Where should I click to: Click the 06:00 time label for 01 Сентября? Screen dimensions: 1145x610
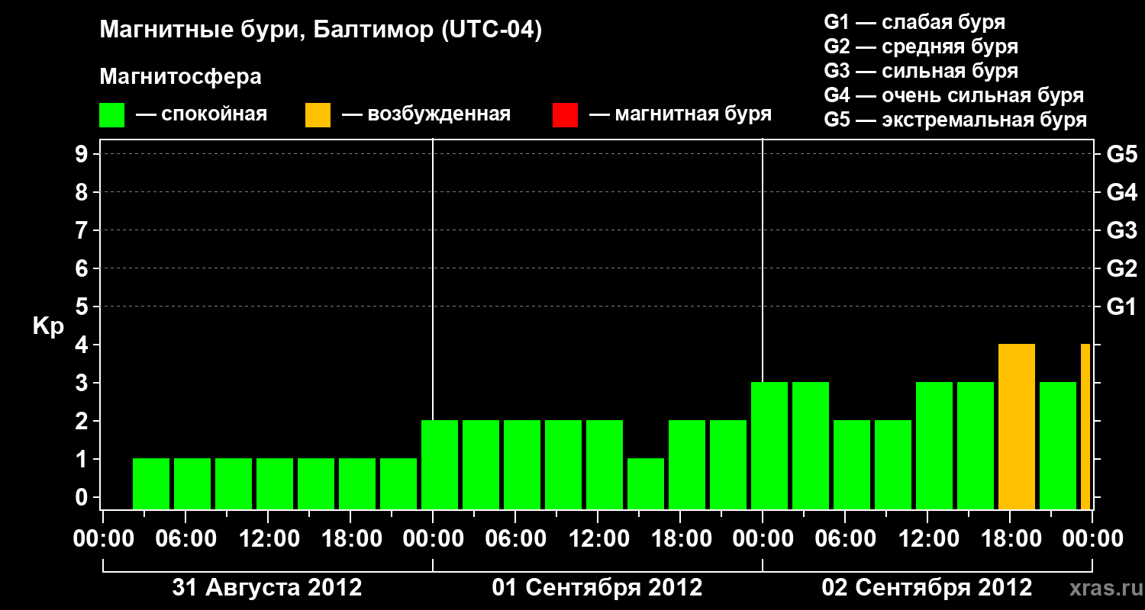(515, 539)
